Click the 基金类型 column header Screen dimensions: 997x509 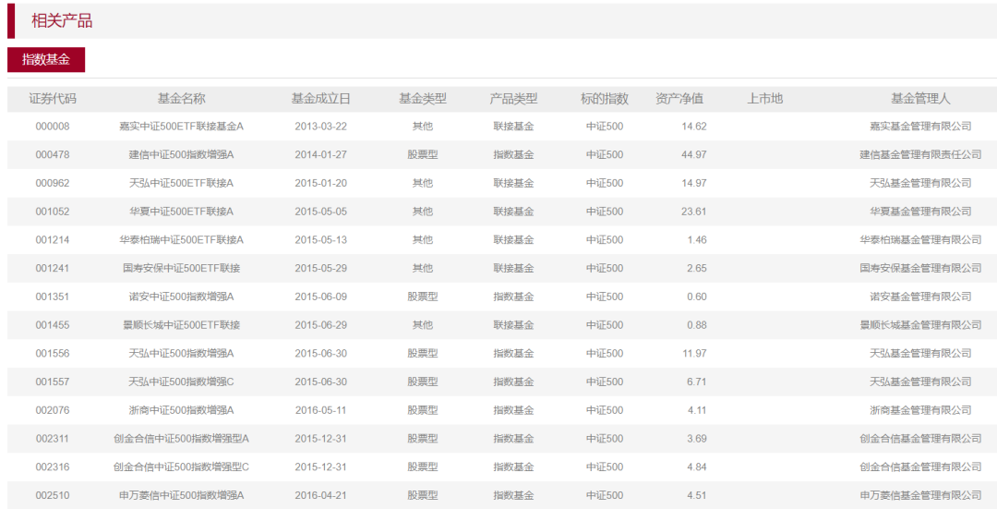423,99
